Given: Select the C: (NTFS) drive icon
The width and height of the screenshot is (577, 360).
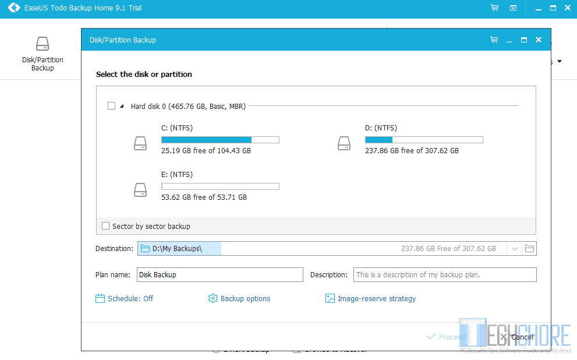Looking at the screenshot, I should pos(140,143).
